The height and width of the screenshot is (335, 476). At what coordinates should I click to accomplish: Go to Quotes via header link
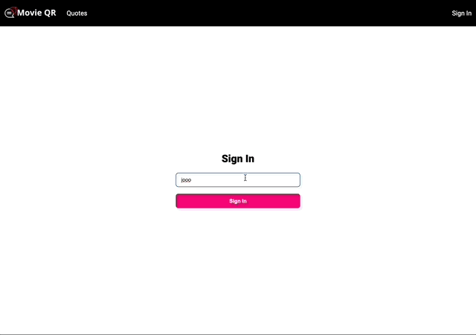pyautogui.click(x=77, y=13)
